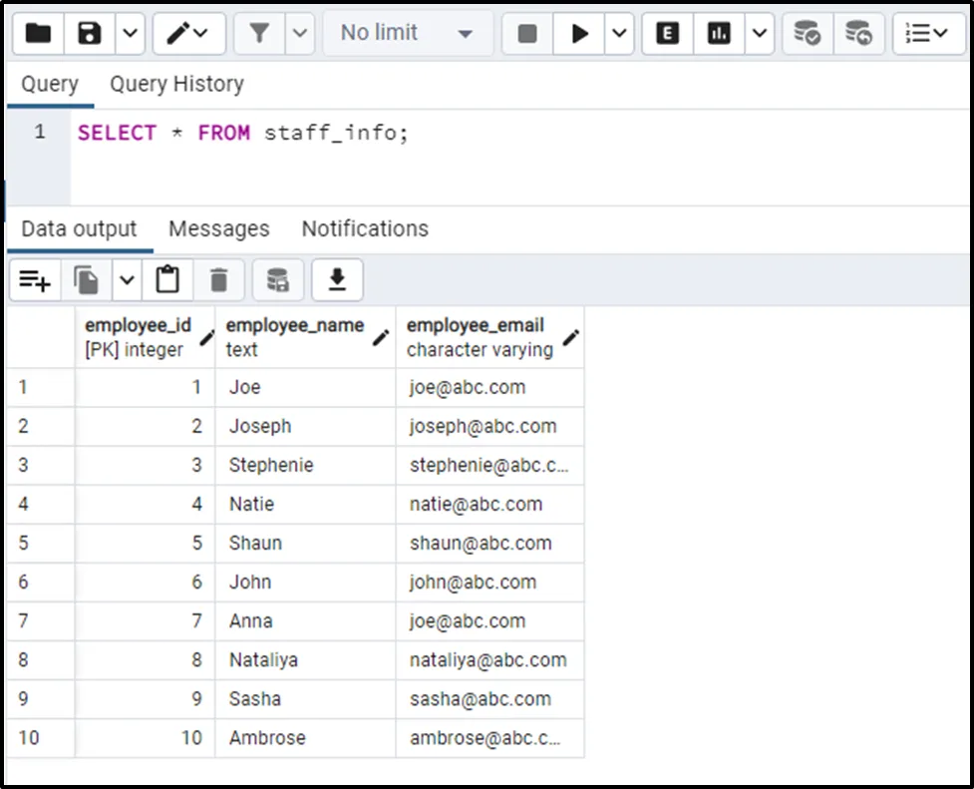Open the Notifications tab
This screenshot has width=974, height=789.
pyautogui.click(x=365, y=229)
